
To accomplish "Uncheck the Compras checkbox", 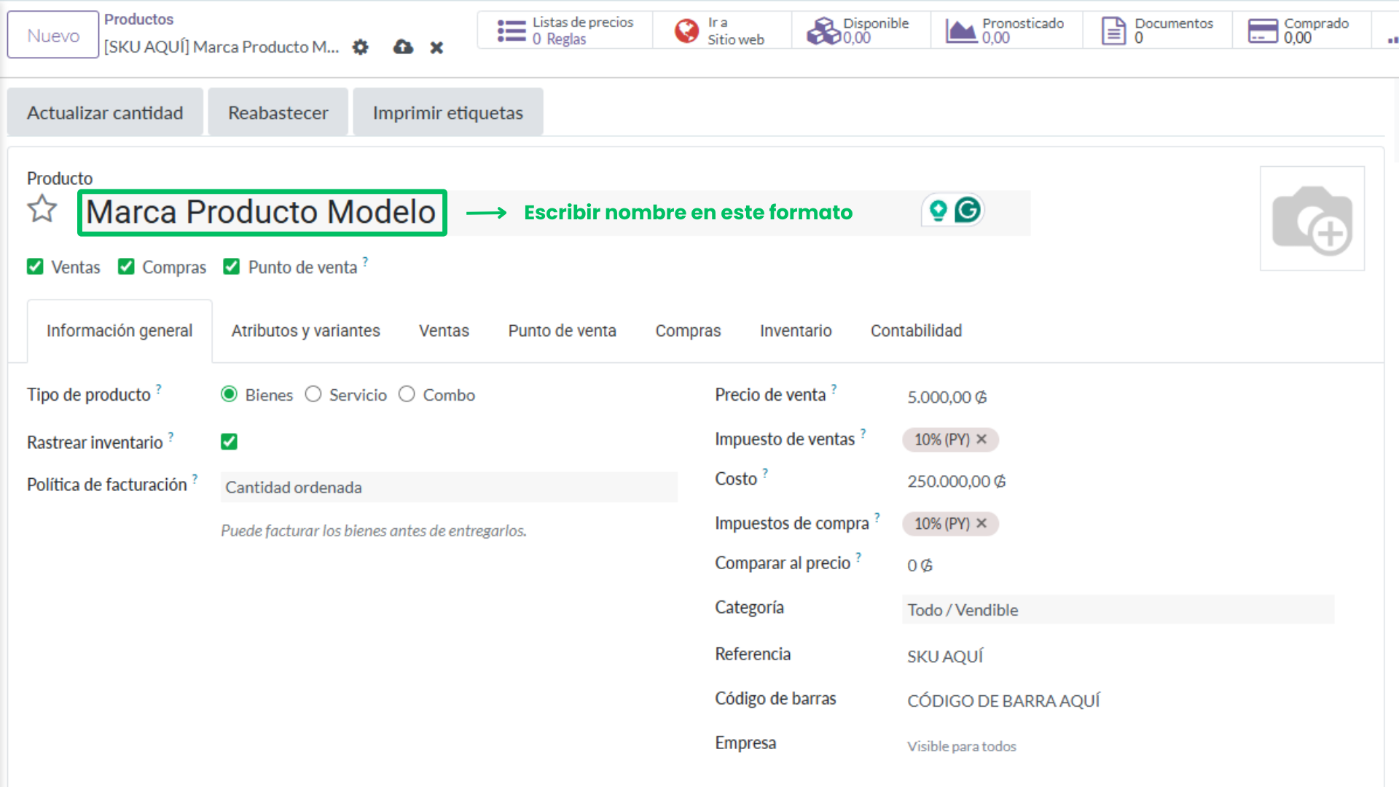I will click(x=126, y=266).
